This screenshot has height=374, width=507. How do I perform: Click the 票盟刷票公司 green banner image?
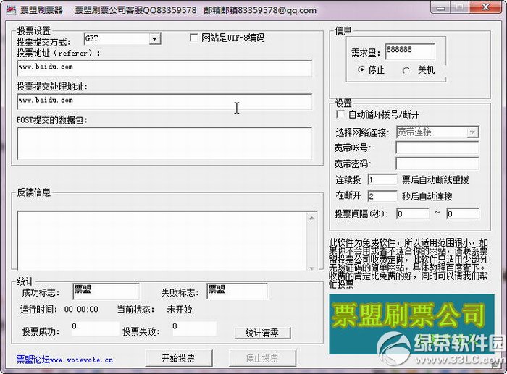point(408,317)
